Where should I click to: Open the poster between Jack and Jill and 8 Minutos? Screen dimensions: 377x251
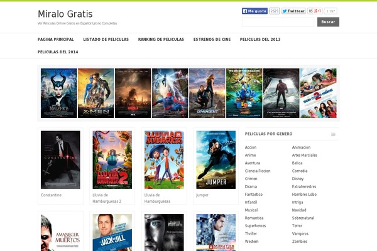[164, 233]
